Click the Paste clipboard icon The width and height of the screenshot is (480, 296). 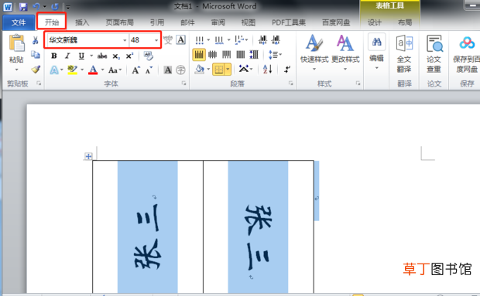(16, 43)
